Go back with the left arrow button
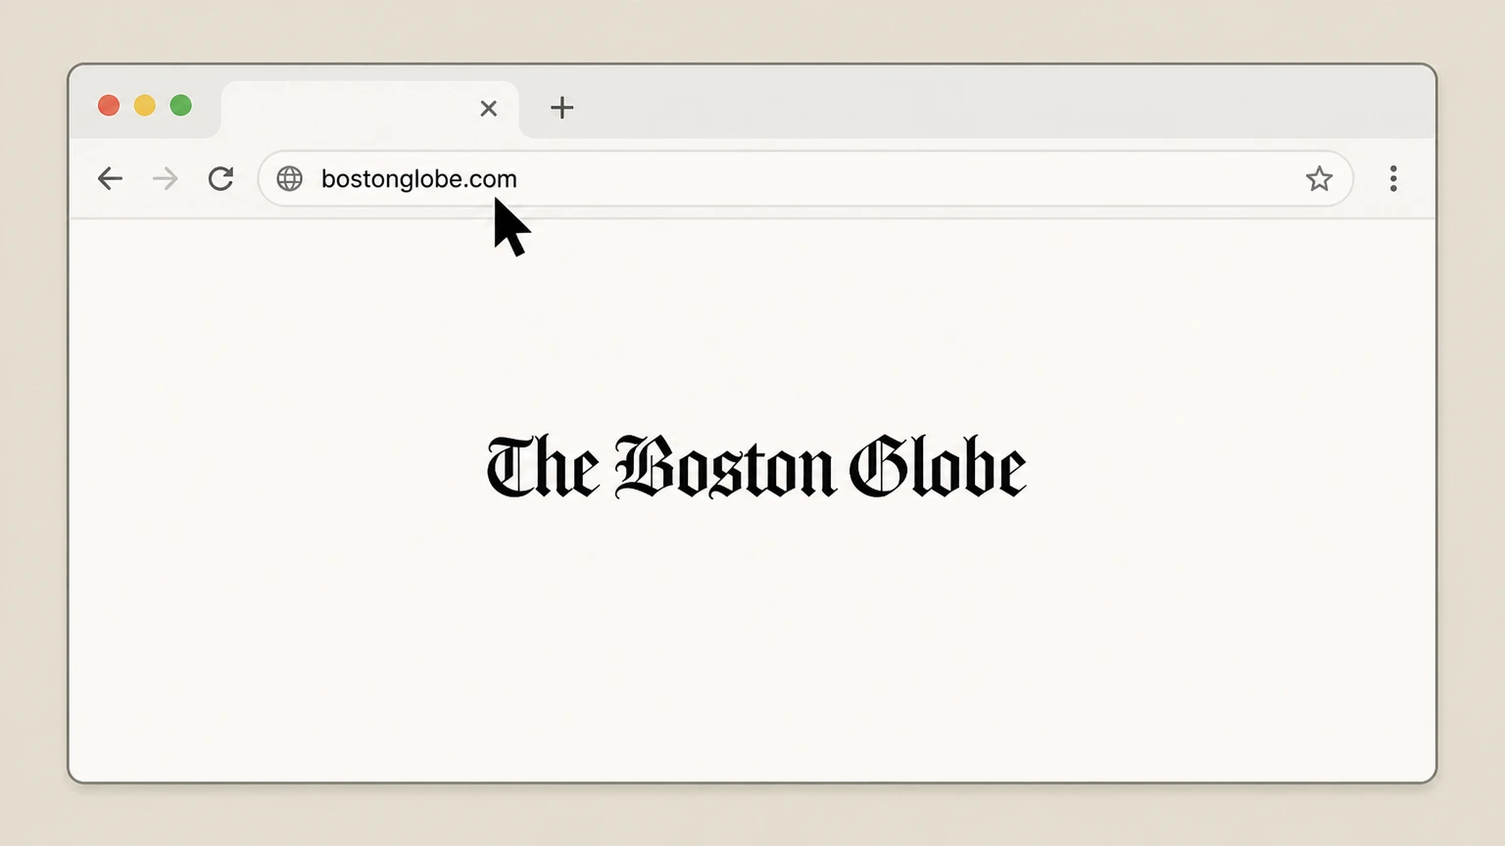Viewport: 1505px width, 846px height. tap(110, 178)
